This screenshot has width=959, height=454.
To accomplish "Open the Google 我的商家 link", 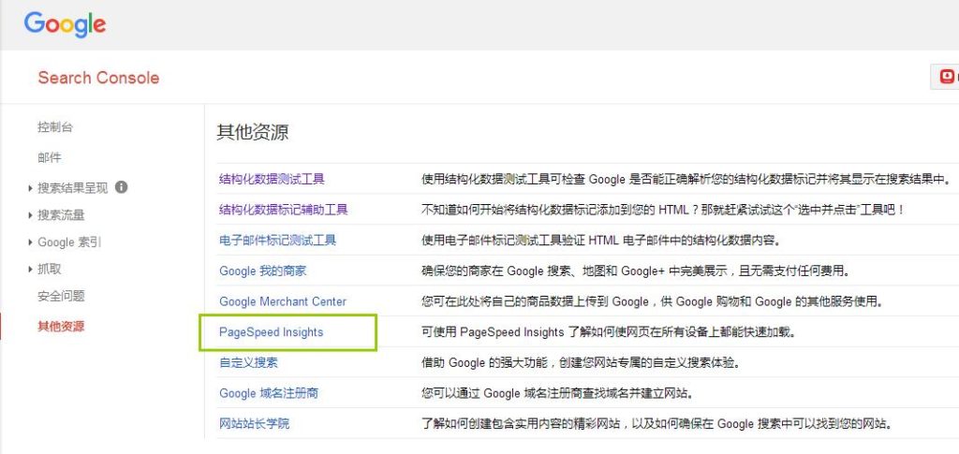I will pyautogui.click(x=263, y=271).
